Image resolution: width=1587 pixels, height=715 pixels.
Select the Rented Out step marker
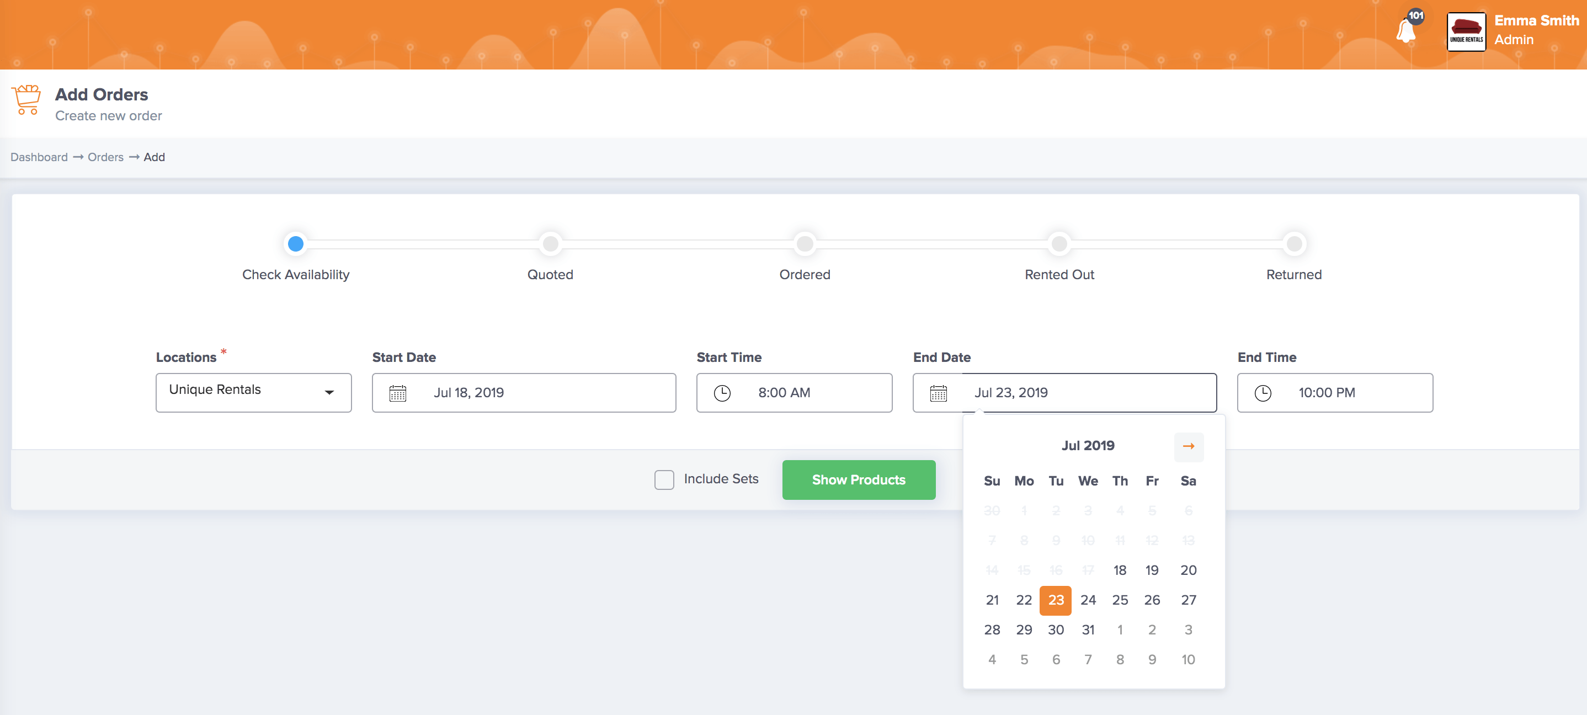click(1059, 244)
